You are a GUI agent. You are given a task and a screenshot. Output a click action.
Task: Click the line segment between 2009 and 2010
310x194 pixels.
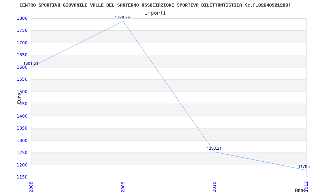pos(169,86)
